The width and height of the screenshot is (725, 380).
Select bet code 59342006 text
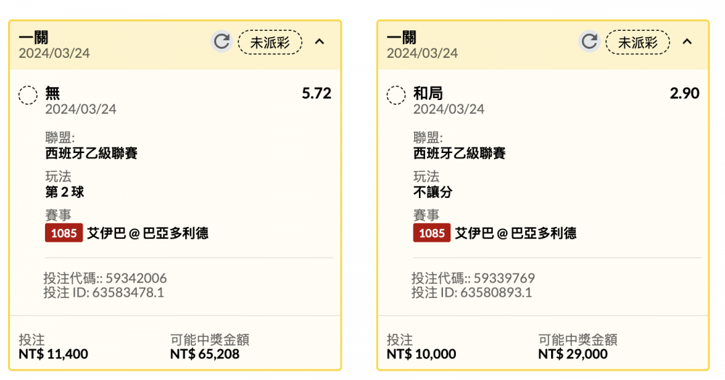click(136, 279)
